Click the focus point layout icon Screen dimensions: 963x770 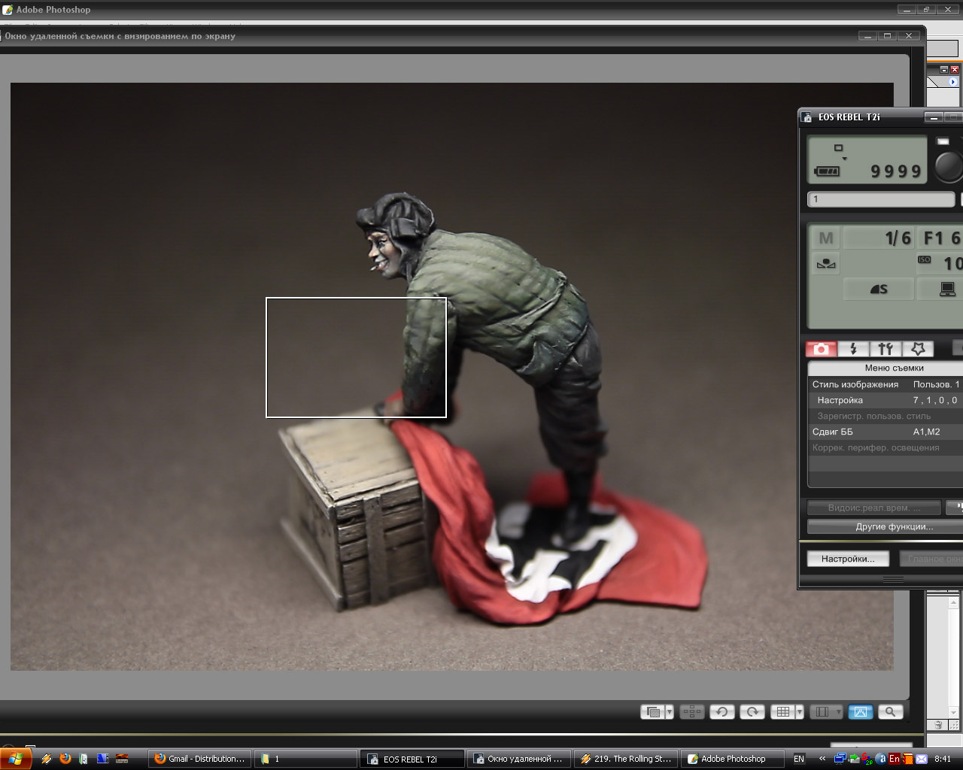(691, 711)
